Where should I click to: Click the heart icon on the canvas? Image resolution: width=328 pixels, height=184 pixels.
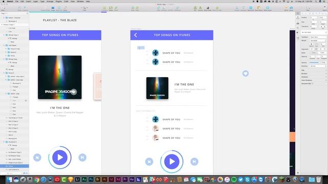coord(245,74)
